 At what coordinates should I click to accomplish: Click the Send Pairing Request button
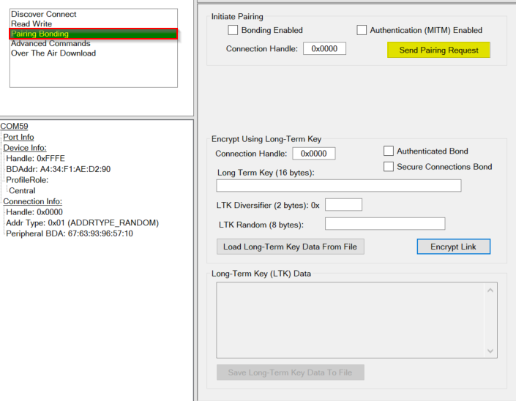[x=438, y=50]
